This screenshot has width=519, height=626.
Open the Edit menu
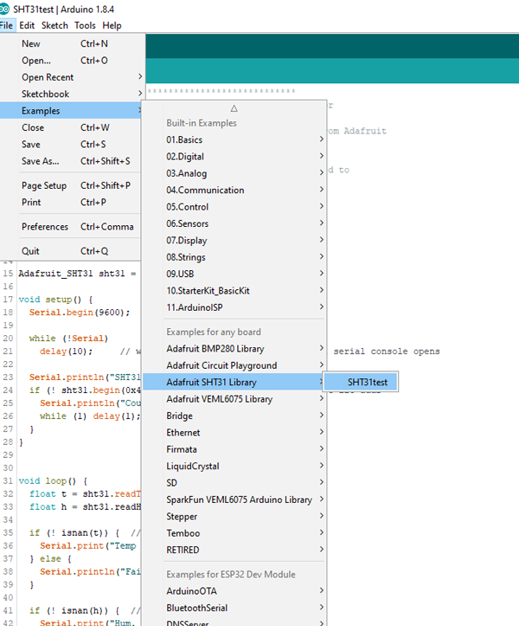(27, 26)
